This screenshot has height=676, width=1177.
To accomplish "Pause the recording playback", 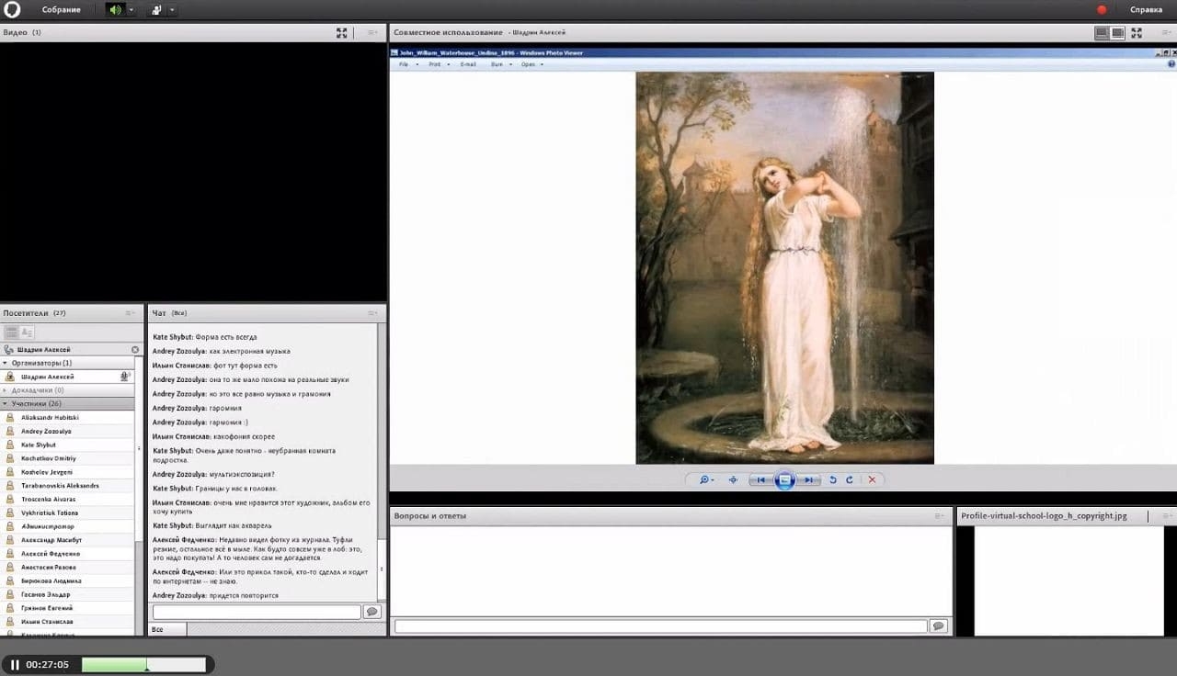I will (x=15, y=664).
